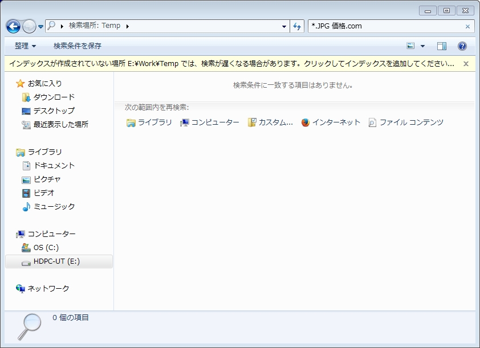This screenshot has height=348, width=480.
Task: Click the star icon next to お気に入り
Action: coord(20,83)
